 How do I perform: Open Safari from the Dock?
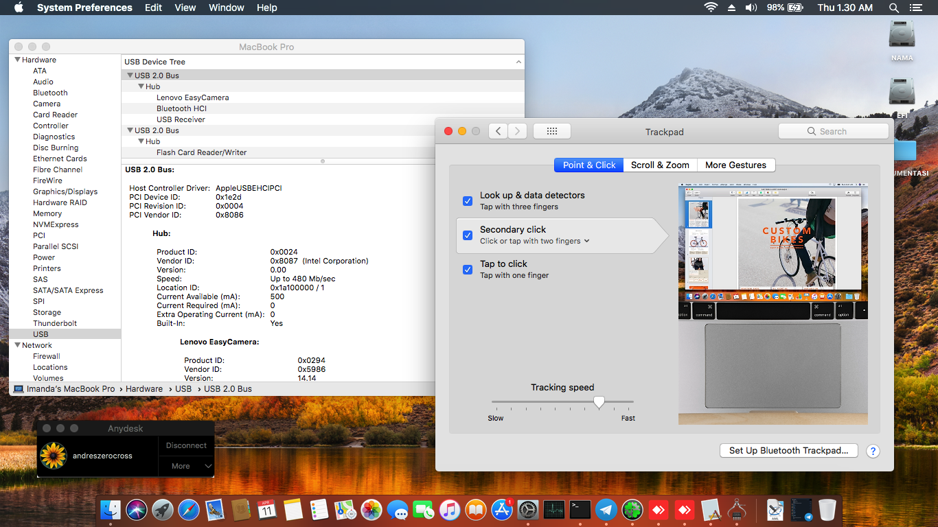click(189, 510)
